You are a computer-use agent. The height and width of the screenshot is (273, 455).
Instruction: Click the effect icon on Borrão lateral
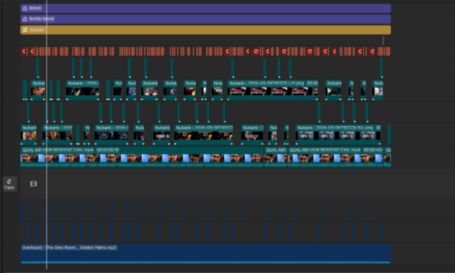pyautogui.click(x=25, y=19)
